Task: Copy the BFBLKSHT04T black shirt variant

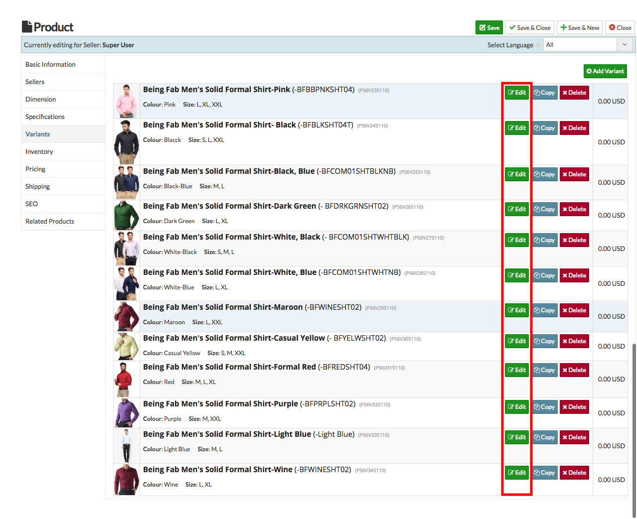Action: pyautogui.click(x=544, y=128)
